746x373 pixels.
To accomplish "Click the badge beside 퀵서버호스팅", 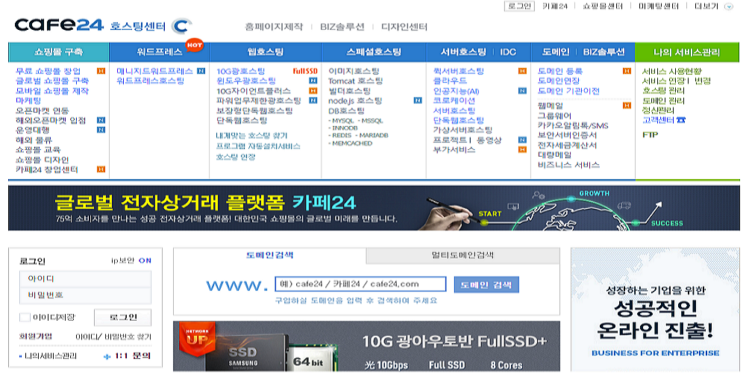I will tap(522, 71).
